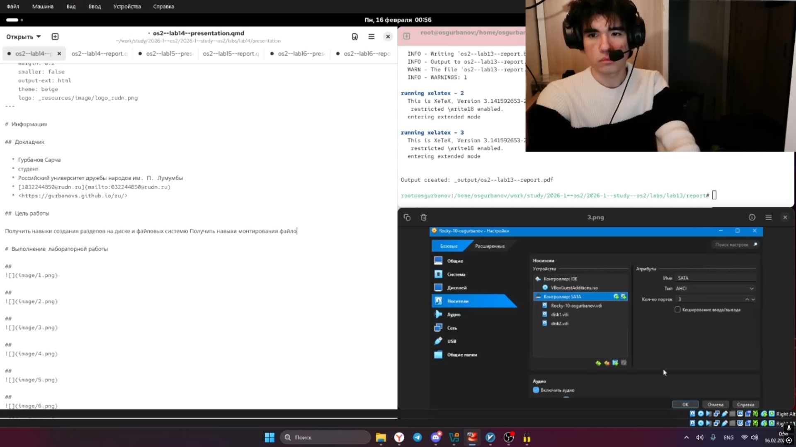Image resolution: width=796 pixels, height=447 pixels.
Task: Copy the 3.png image in viewer
Action: pos(407,217)
